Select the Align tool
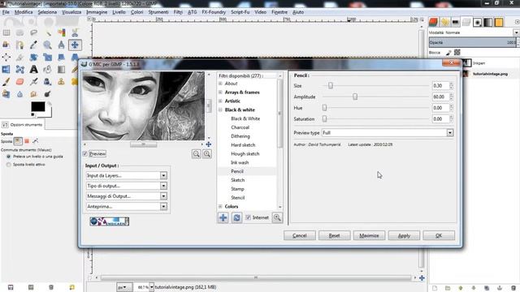 pos(6,57)
